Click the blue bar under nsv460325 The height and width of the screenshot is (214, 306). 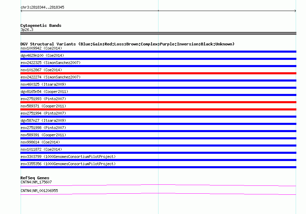158,88
